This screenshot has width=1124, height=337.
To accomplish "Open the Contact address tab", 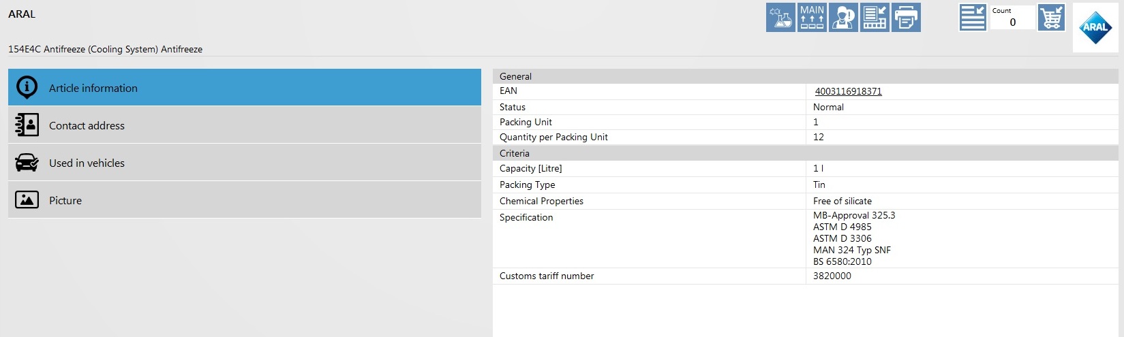I will [245, 125].
